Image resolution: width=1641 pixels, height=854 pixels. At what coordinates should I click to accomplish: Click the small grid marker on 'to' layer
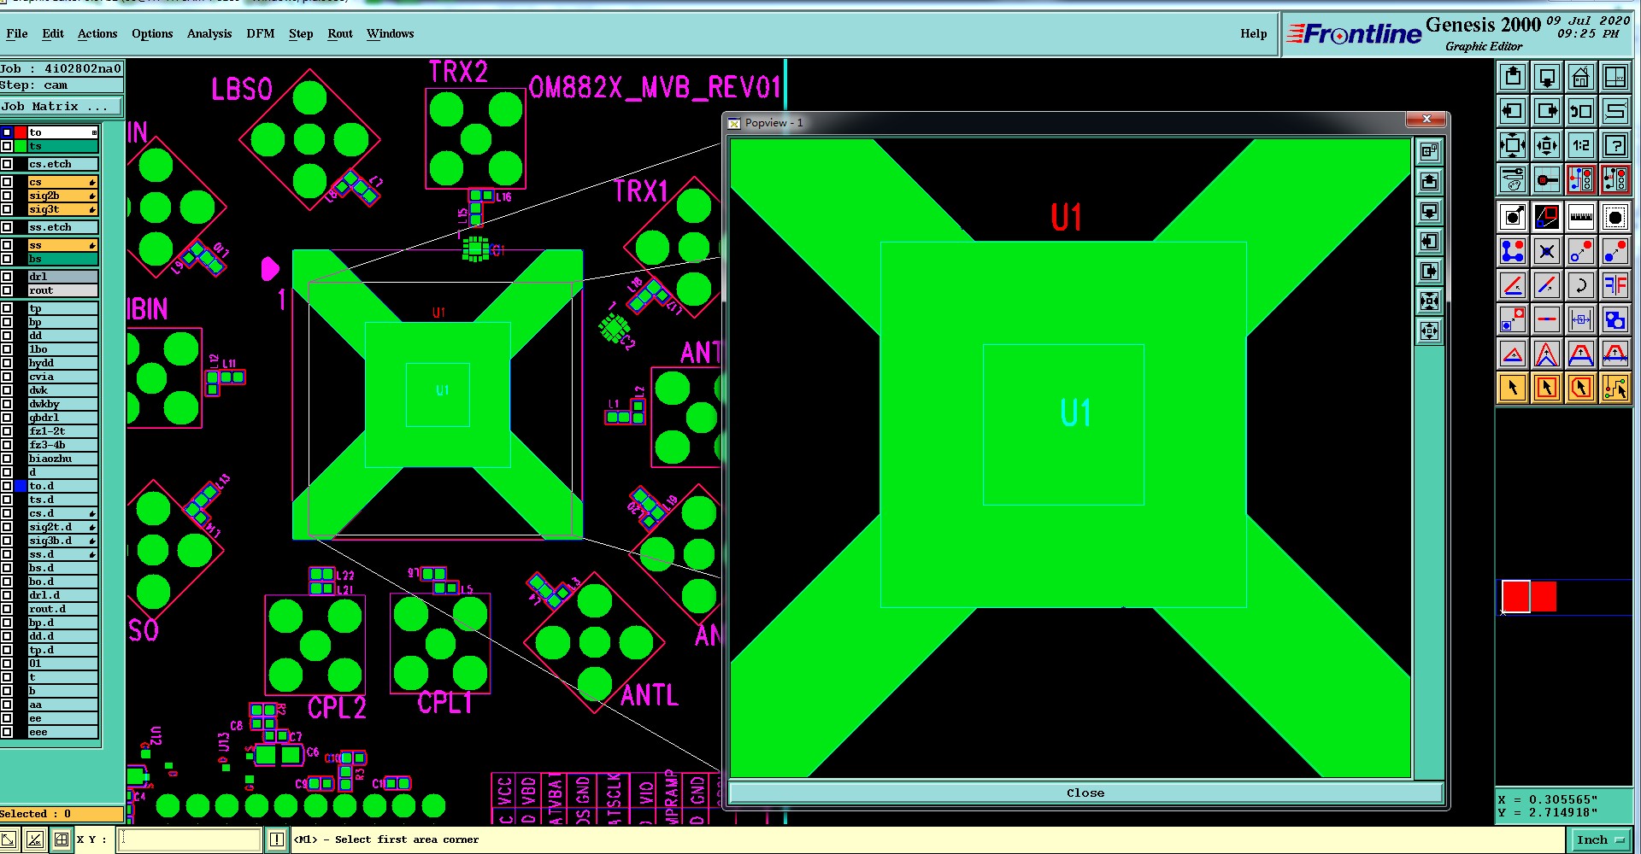pyautogui.click(x=94, y=132)
